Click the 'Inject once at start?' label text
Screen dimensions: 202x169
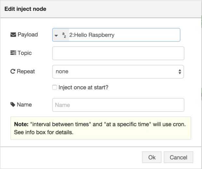coord(83,87)
